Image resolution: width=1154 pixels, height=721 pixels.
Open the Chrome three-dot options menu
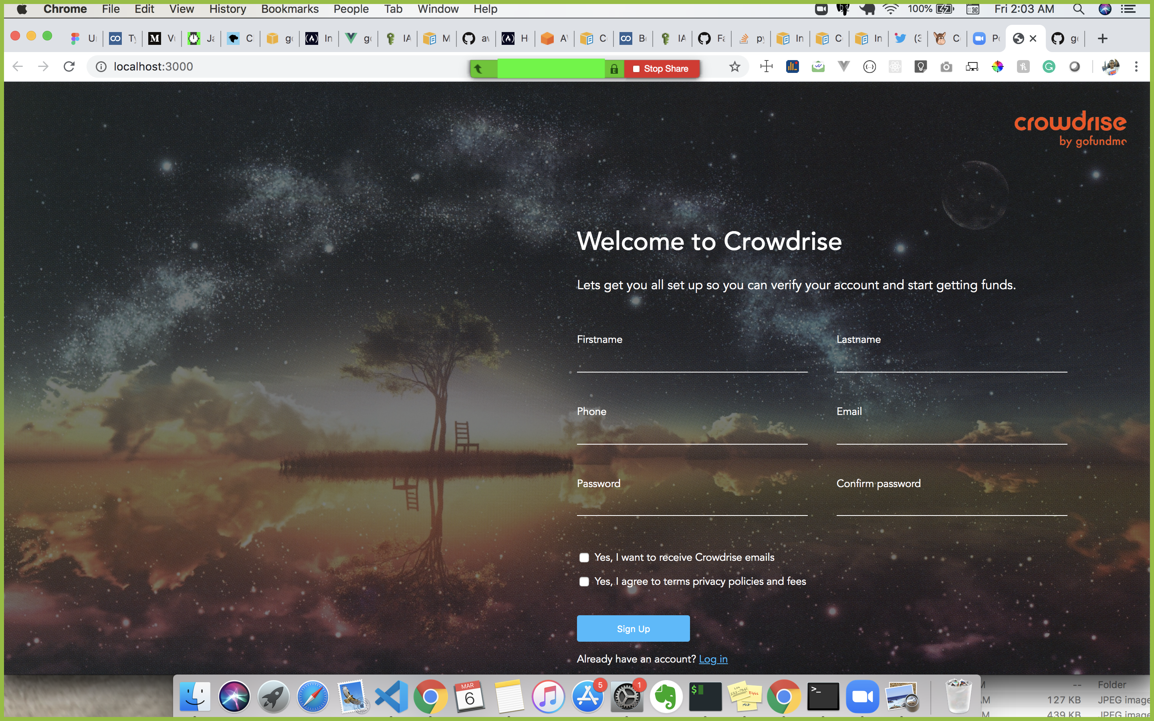click(1136, 67)
